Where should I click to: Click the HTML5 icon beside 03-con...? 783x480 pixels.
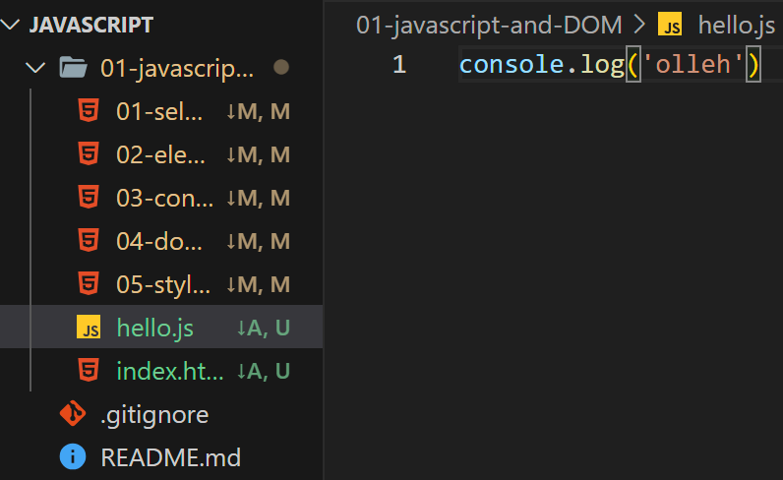[89, 198]
